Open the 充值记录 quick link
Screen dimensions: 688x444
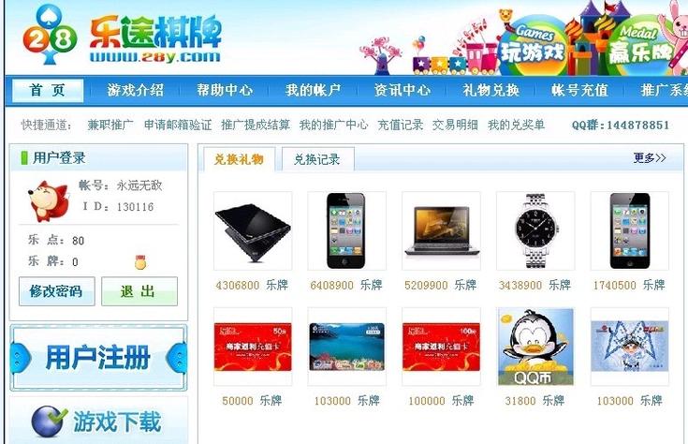401,126
